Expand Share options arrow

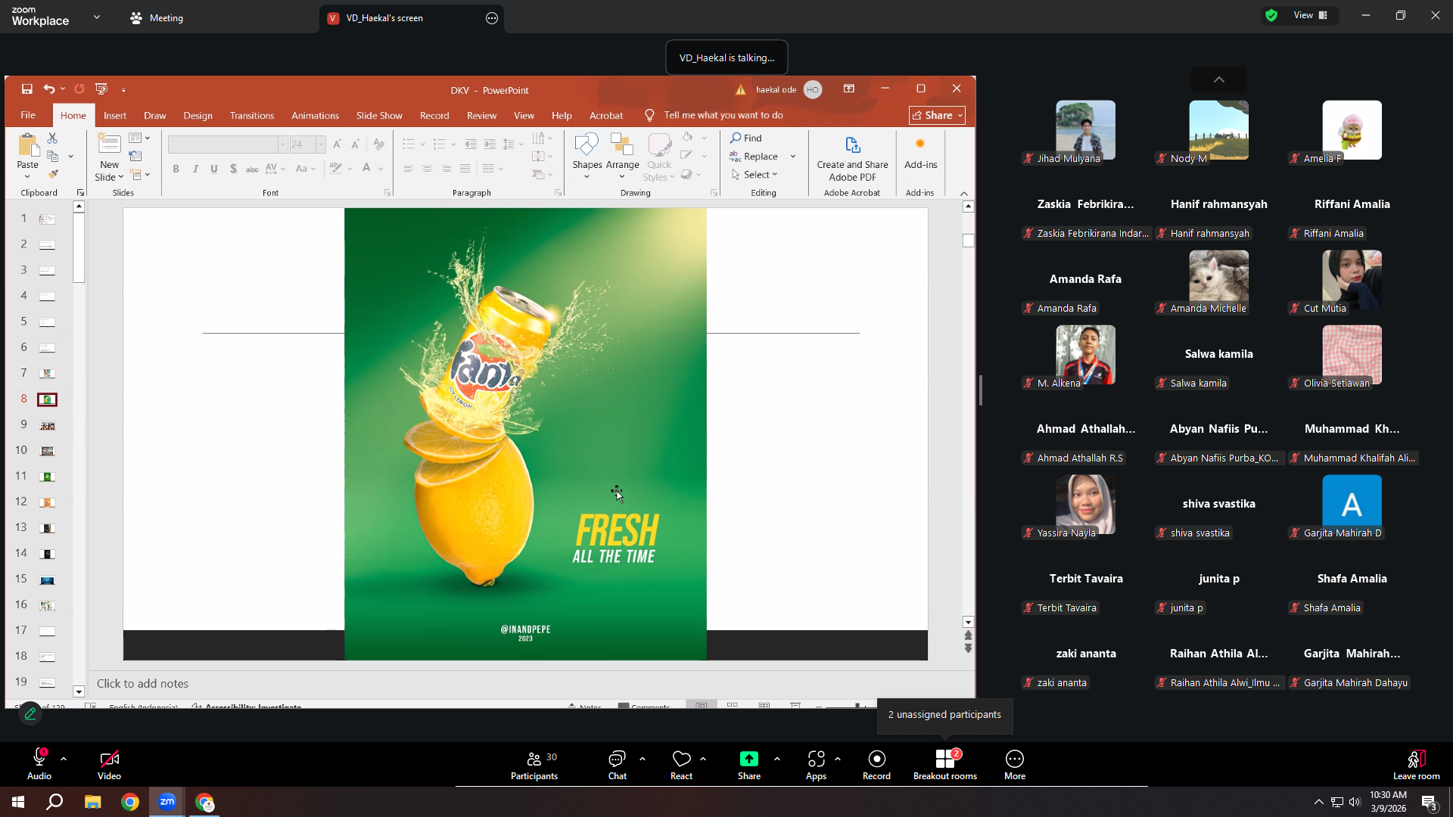click(777, 758)
